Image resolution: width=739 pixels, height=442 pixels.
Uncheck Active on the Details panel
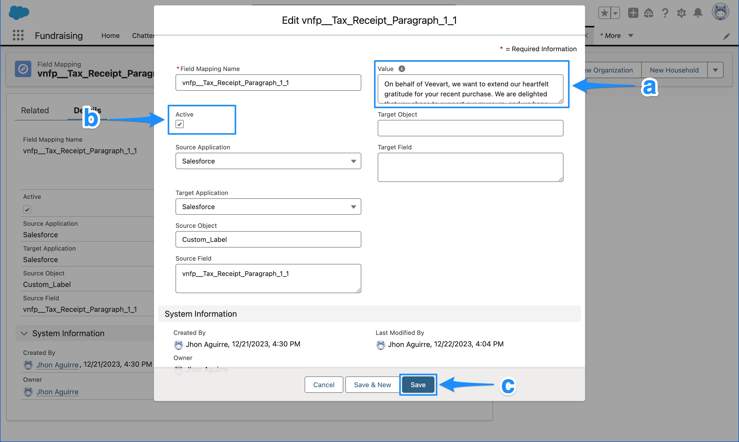pyautogui.click(x=27, y=209)
